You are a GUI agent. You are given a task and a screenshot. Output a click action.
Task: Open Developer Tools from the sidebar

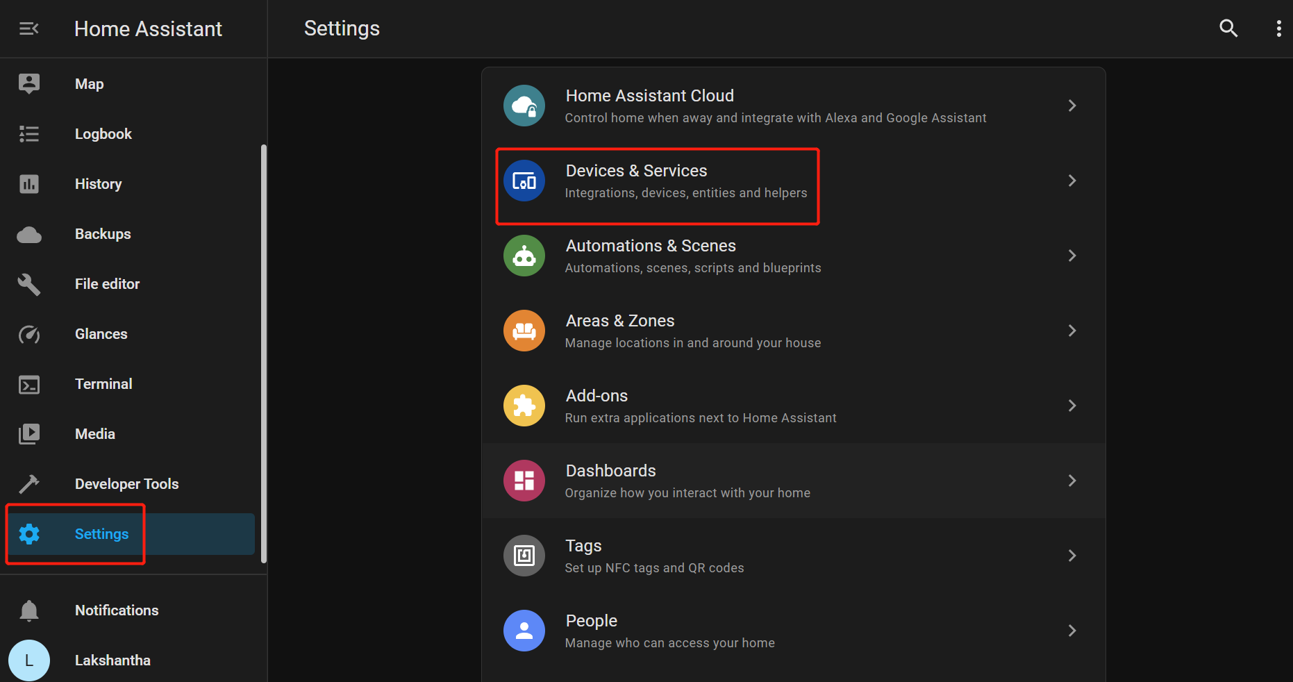pyautogui.click(x=127, y=484)
